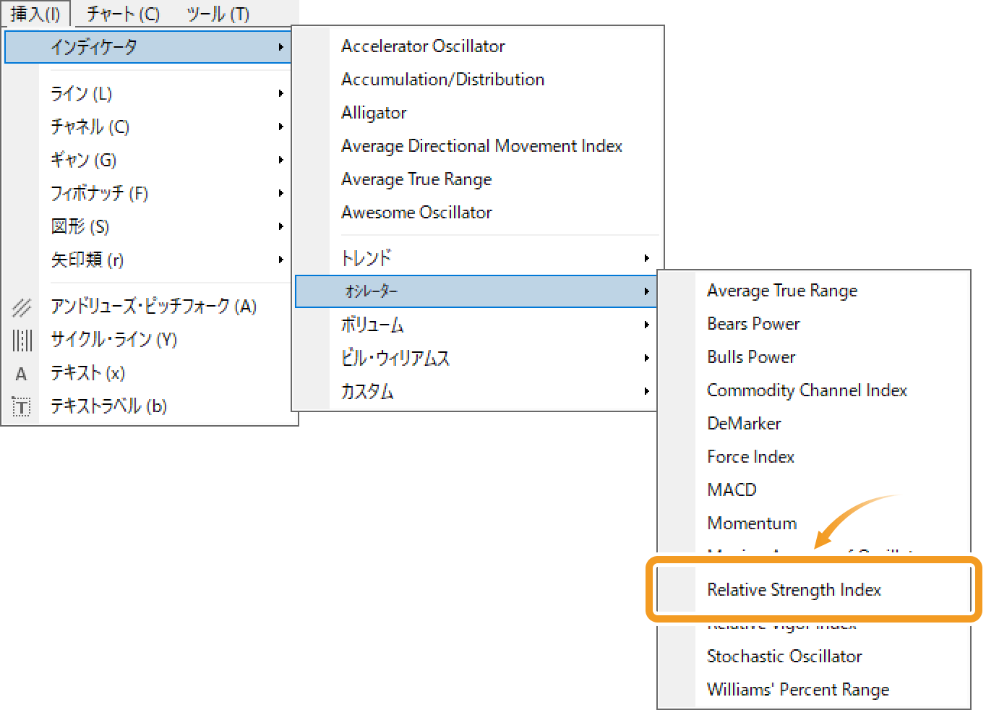Open the 挿入 (I) menu
Viewport: 986px width, 710px height.
pyautogui.click(x=35, y=14)
